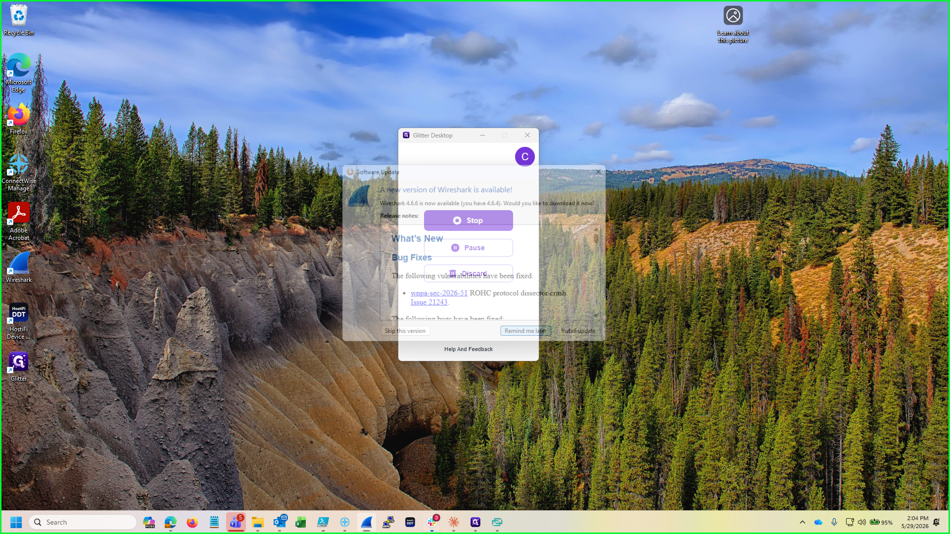Image resolution: width=950 pixels, height=534 pixels.
Task: Pause the Glitter recording
Action: pyautogui.click(x=468, y=248)
